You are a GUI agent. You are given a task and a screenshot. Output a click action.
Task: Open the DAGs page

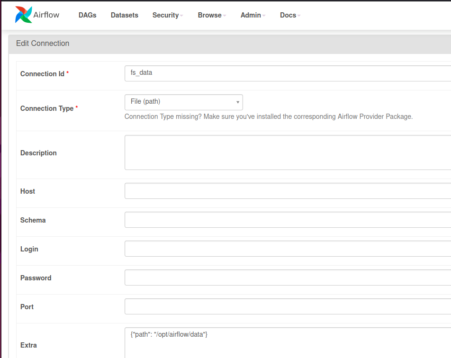tap(88, 15)
